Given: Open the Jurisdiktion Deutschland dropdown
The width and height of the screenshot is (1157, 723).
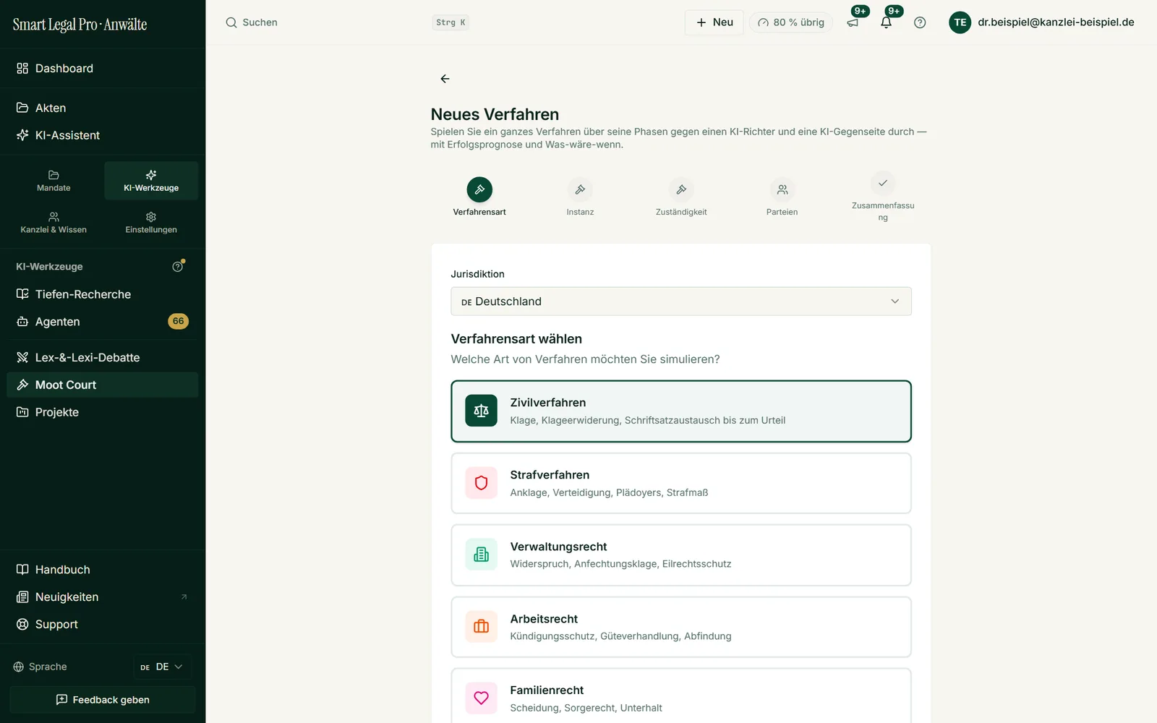Looking at the screenshot, I should pos(681,301).
